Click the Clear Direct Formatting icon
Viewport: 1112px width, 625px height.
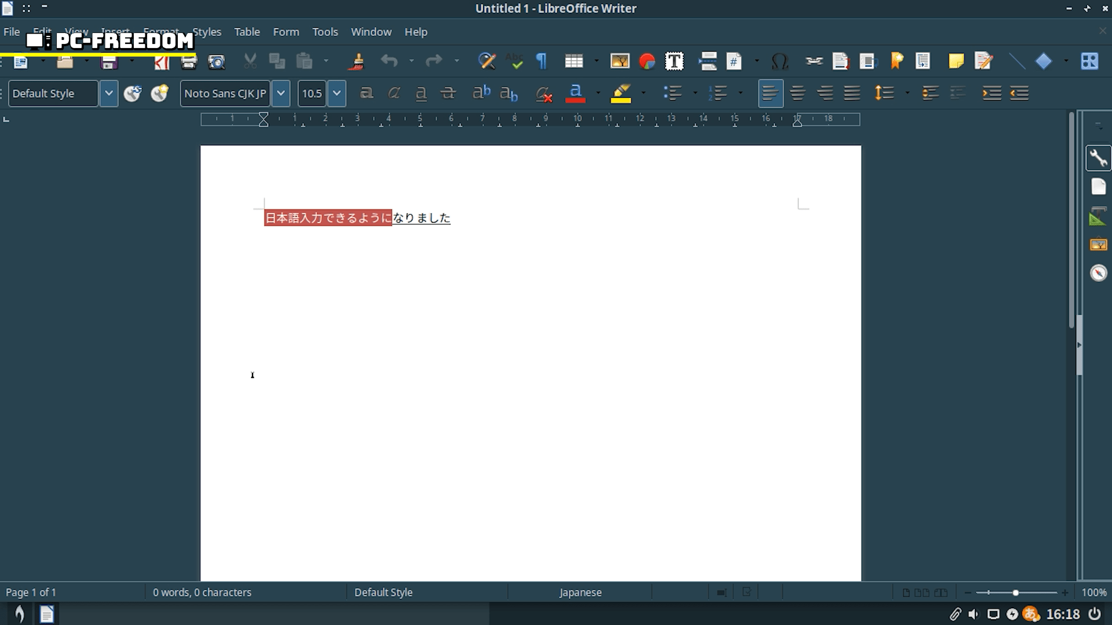pos(543,93)
